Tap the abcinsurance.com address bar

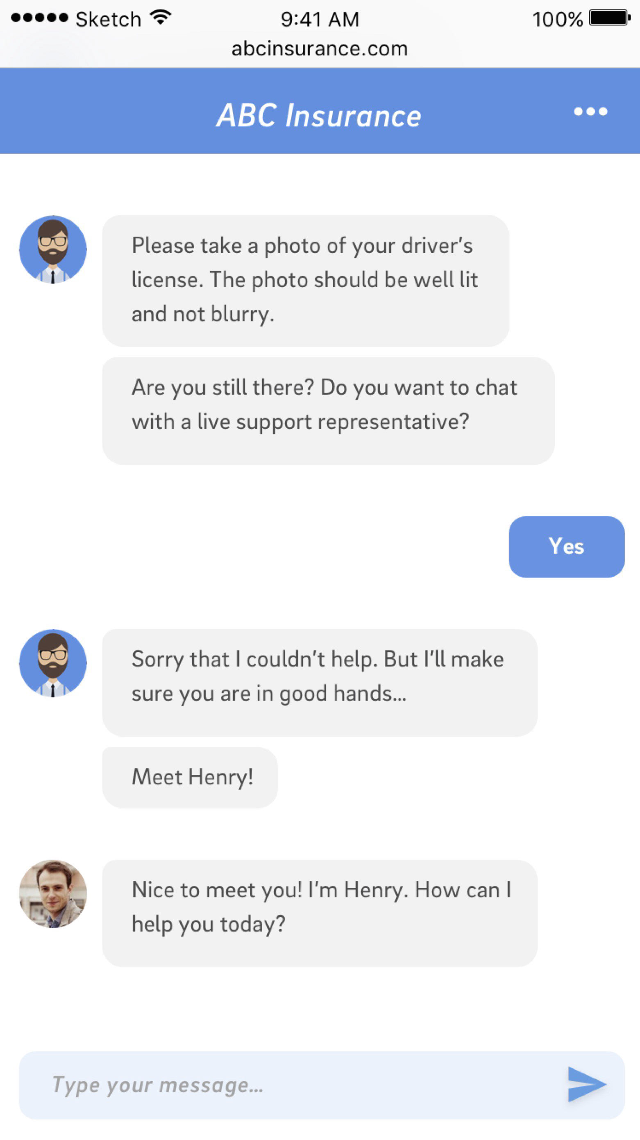pos(320,48)
